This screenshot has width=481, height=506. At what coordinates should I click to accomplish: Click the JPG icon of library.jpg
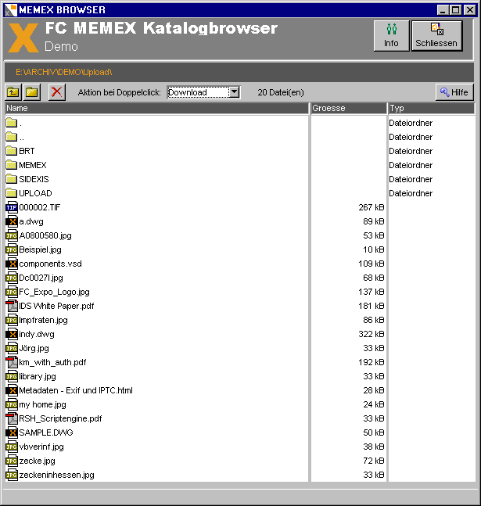click(12, 376)
